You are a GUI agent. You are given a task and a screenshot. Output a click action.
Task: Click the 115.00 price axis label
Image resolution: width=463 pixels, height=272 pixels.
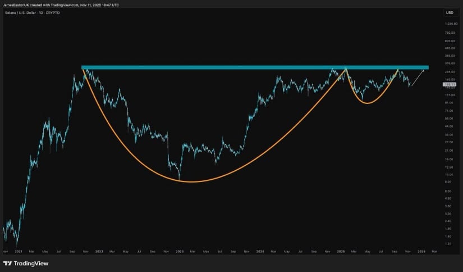[x=450, y=95]
